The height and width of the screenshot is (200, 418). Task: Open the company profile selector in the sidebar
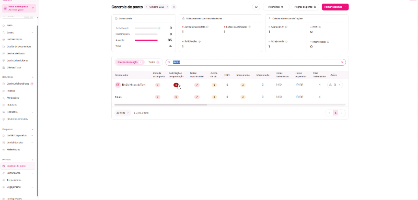19,8
